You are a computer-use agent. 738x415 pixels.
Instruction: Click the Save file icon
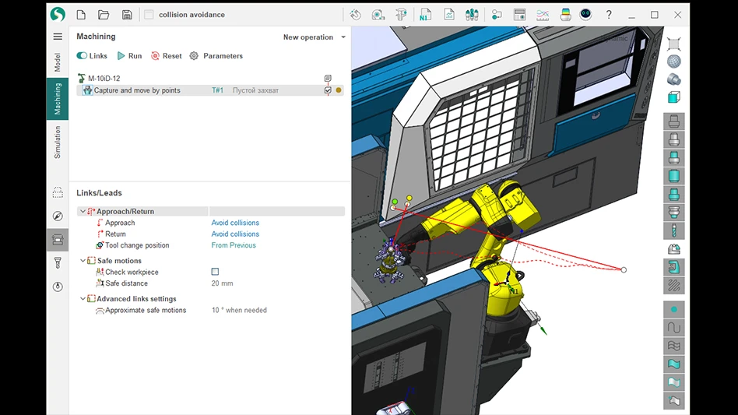127,15
